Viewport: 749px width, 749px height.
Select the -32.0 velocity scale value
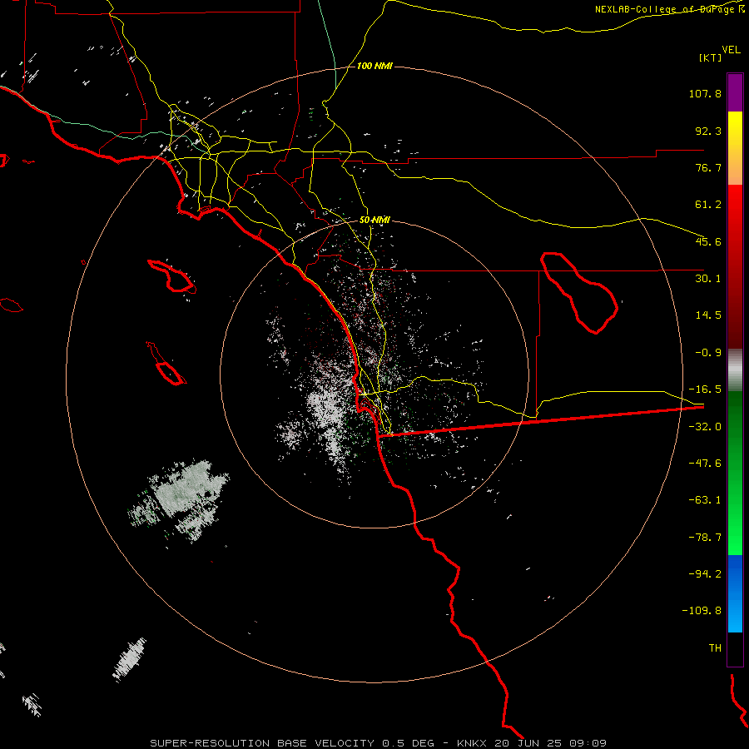(x=705, y=427)
